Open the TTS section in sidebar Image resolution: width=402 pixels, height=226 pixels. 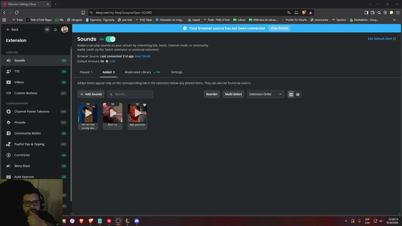[x=35, y=71]
